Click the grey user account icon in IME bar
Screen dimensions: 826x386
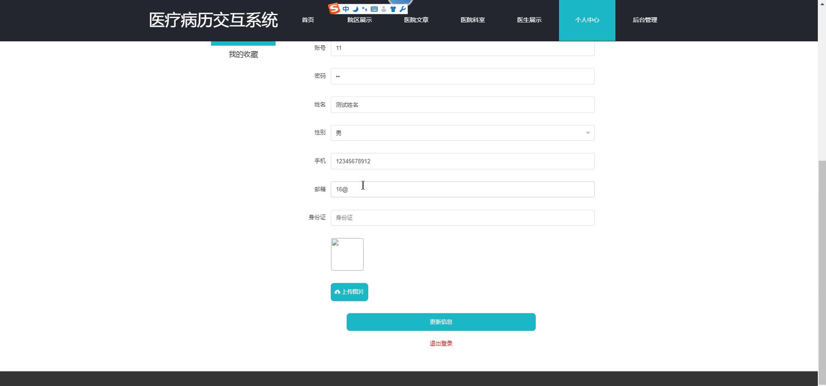point(384,9)
